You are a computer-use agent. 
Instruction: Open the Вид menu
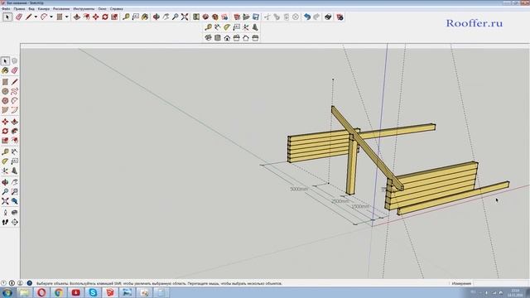[x=31, y=9]
